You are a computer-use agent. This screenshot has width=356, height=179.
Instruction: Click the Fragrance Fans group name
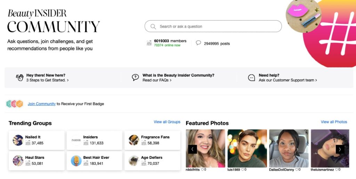[x=155, y=137]
